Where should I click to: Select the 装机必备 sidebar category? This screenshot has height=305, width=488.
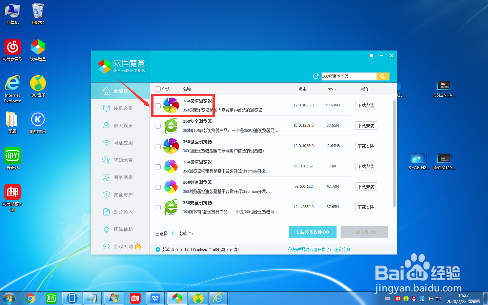[120, 108]
